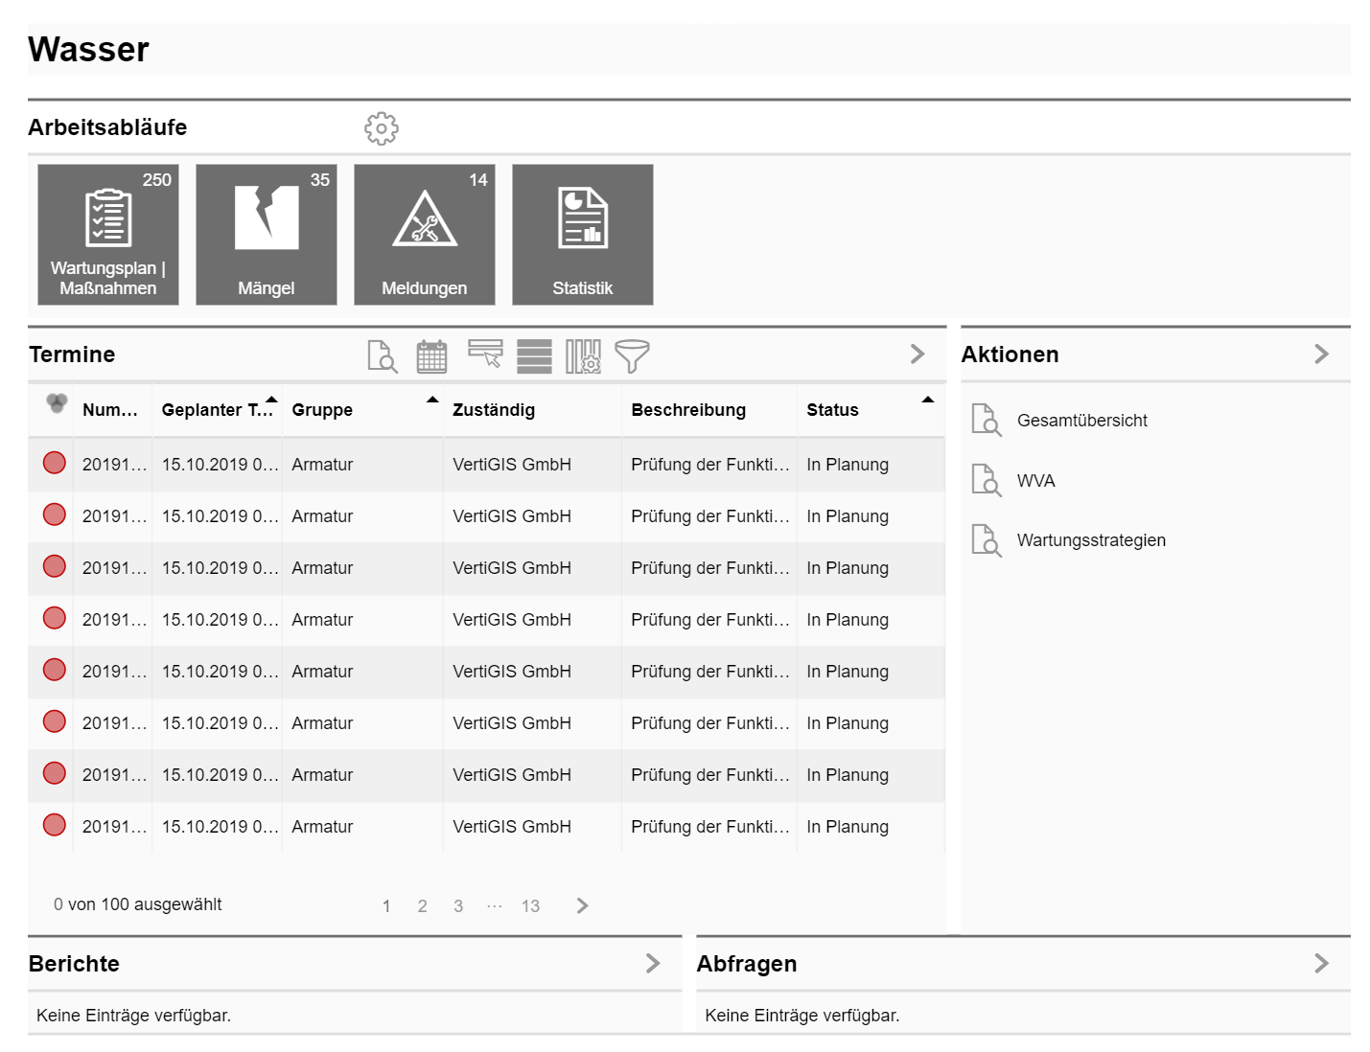Click the Beschreibung column header
This screenshot has width=1370, height=1052.
(688, 410)
